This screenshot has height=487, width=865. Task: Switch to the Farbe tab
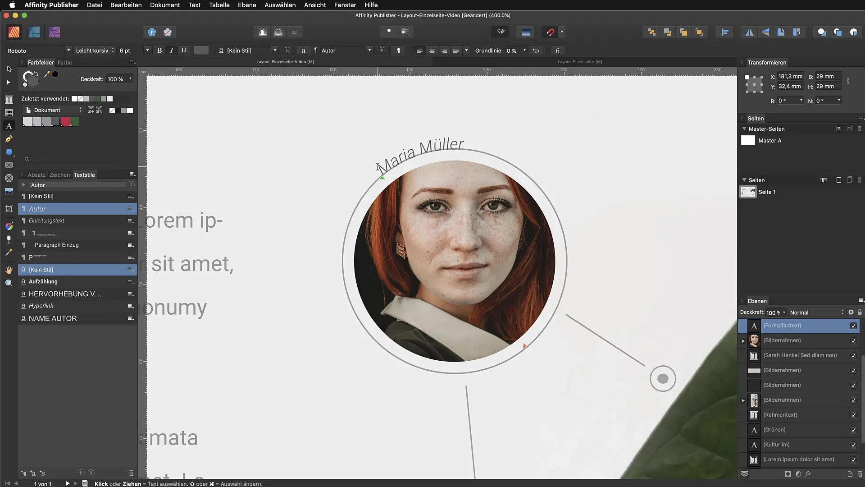click(64, 62)
